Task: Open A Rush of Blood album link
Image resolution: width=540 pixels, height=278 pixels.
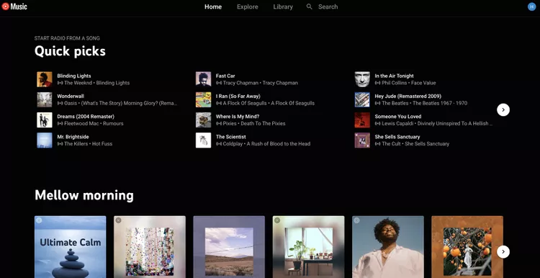Action: click(x=279, y=144)
